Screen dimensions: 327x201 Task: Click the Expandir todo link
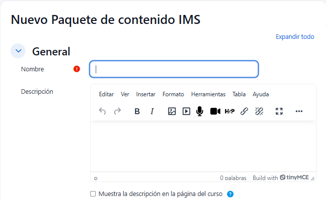(295, 37)
